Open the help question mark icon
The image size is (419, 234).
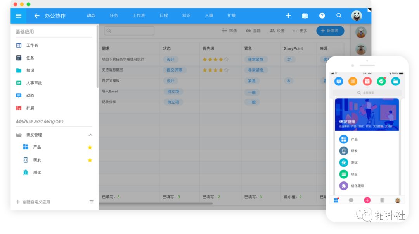(x=322, y=15)
